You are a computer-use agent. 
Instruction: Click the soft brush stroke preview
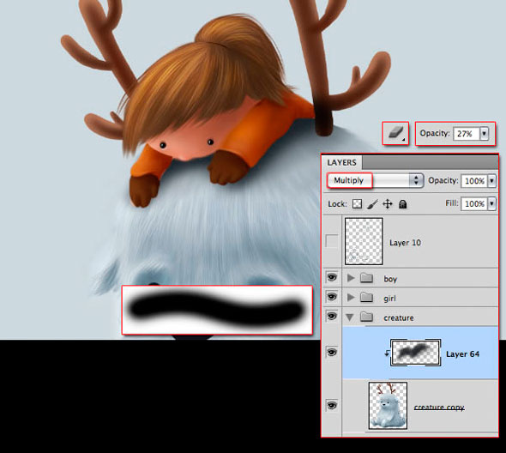click(217, 310)
